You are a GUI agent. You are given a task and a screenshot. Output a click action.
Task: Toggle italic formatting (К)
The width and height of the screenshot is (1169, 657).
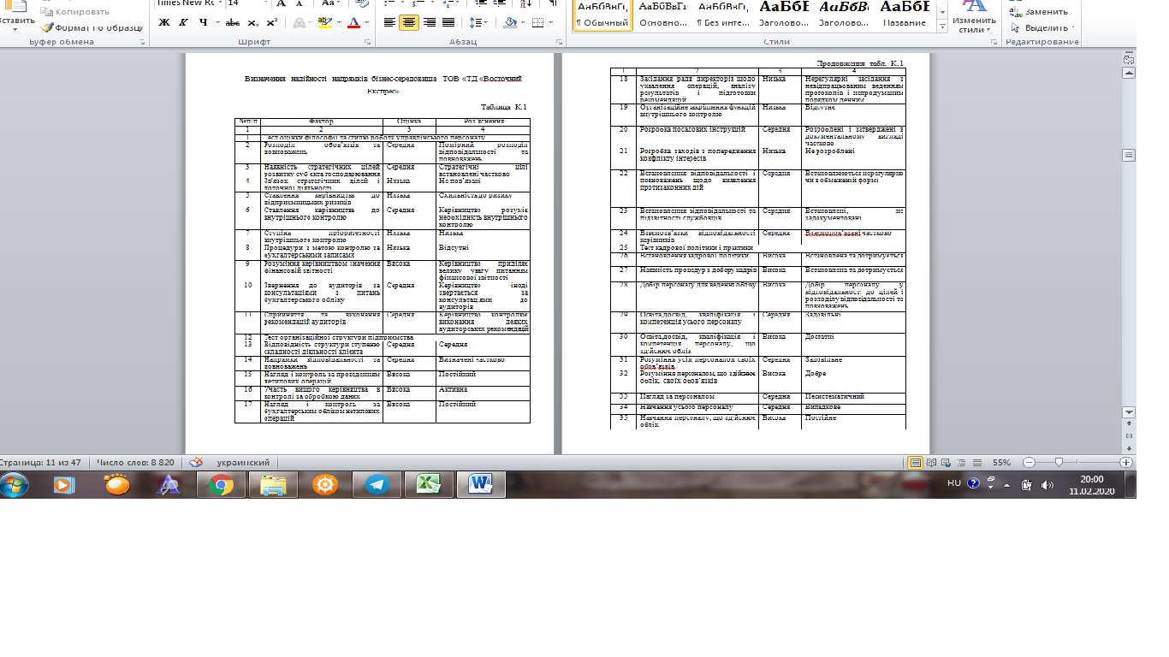pos(183,22)
